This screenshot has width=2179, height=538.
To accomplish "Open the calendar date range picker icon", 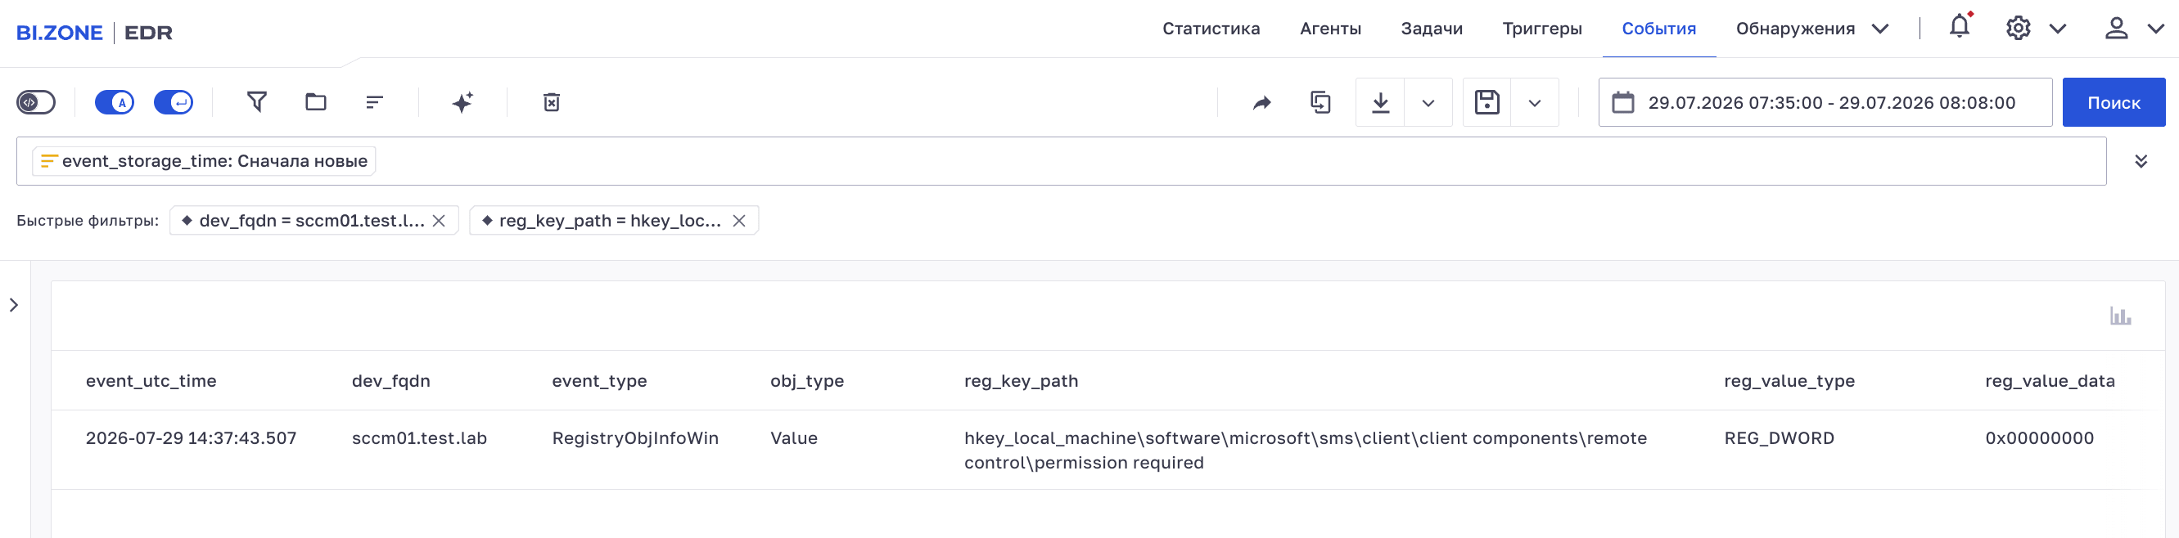I will pyautogui.click(x=1623, y=102).
